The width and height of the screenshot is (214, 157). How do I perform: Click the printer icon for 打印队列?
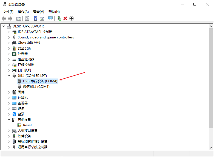coord(14,70)
